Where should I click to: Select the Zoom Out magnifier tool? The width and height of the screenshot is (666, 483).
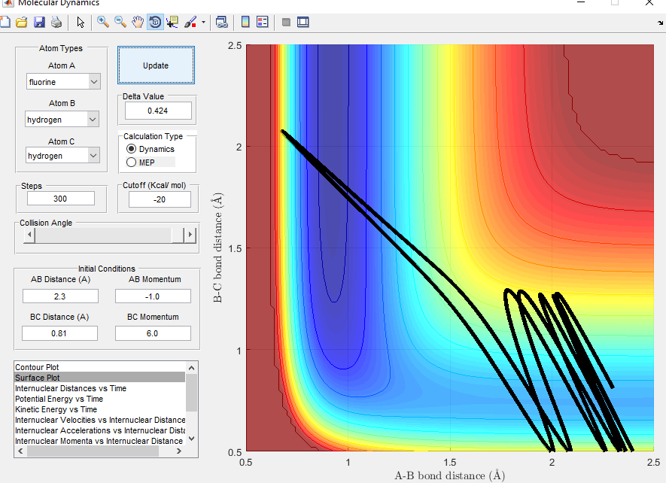pyautogui.click(x=120, y=22)
